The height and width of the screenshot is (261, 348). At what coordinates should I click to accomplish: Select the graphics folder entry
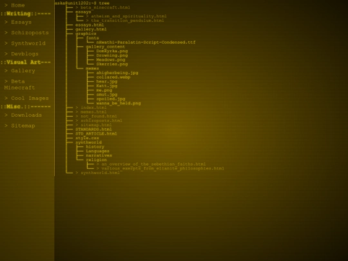point(86,34)
